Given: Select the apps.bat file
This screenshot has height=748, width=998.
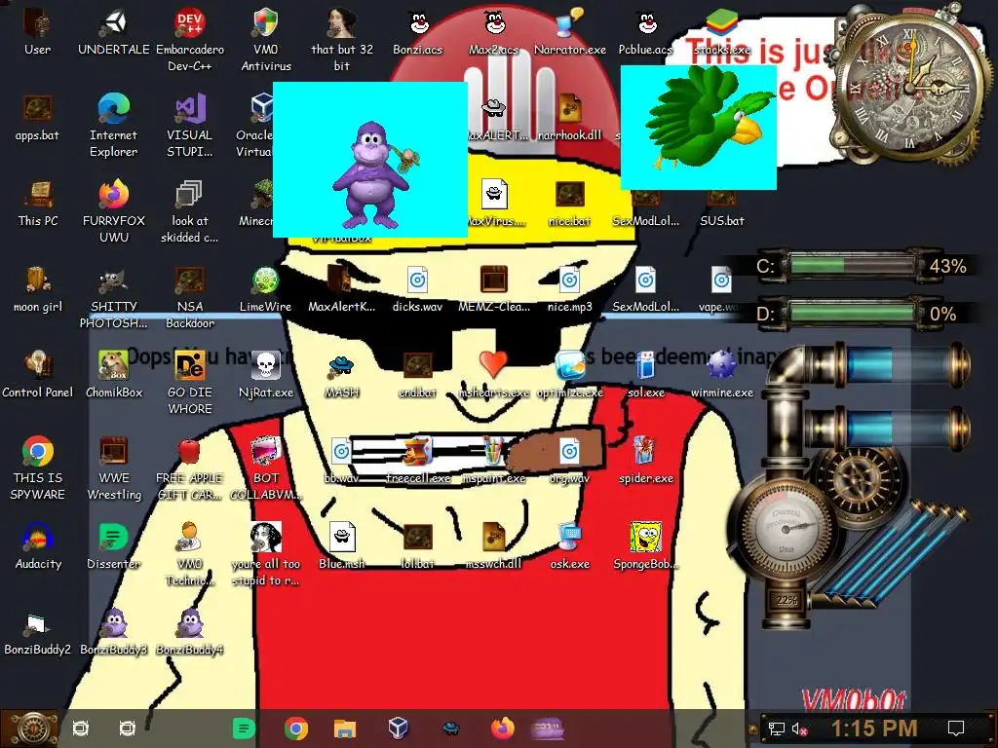Looking at the screenshot, I should point(38,118).
